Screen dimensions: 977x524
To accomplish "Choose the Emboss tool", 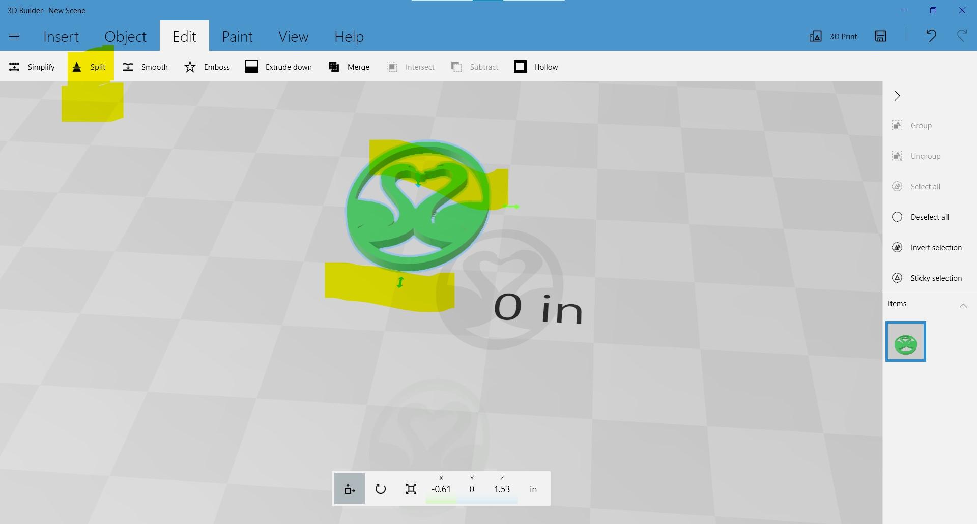I will tap(207, 67).
